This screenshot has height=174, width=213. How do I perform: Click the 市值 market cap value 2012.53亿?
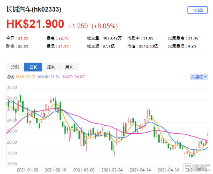coord(148,46)
